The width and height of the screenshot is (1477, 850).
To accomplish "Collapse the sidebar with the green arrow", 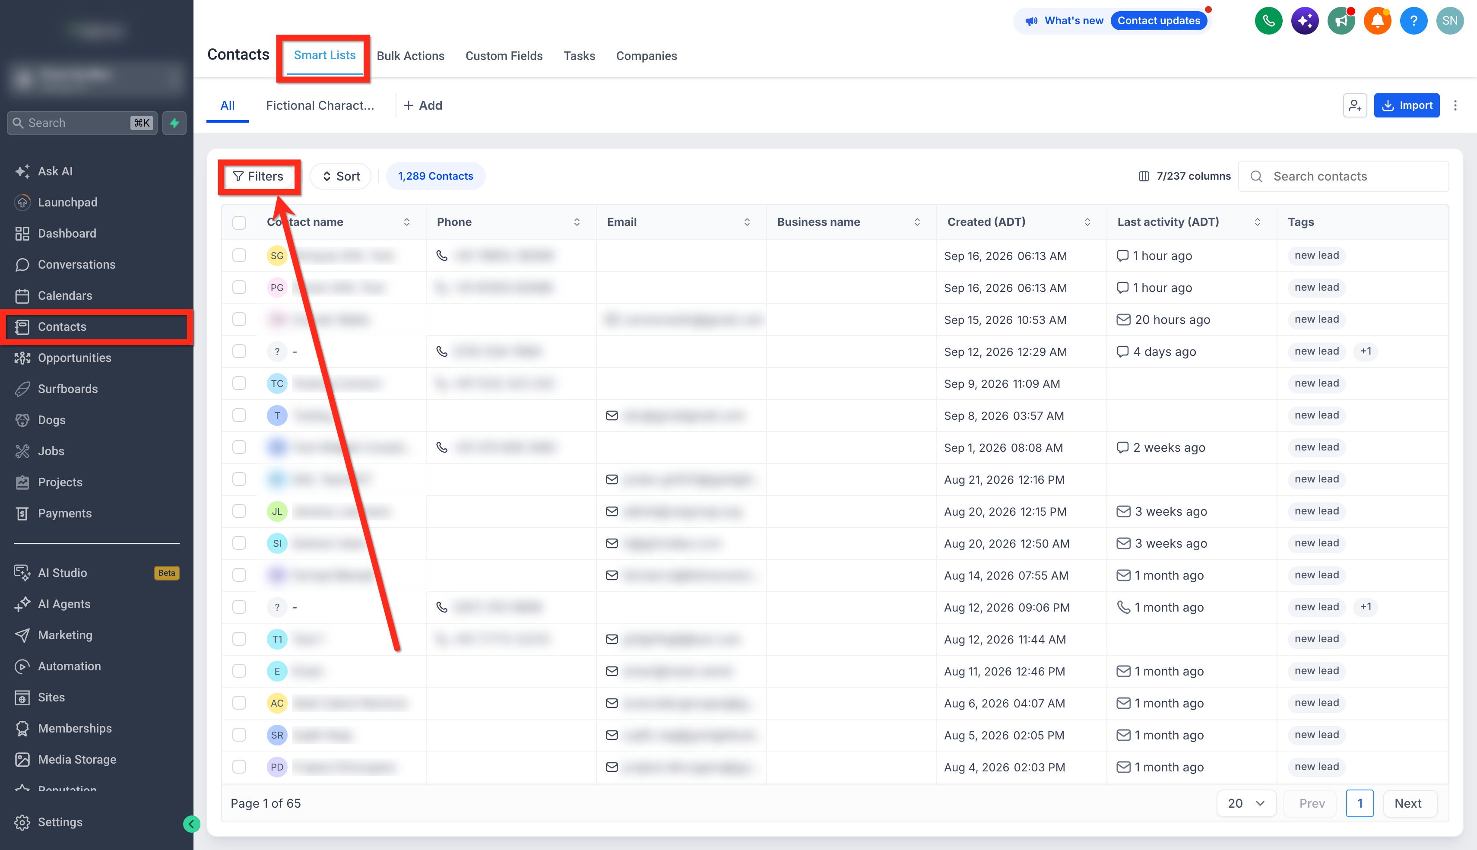I will [191, 824].
